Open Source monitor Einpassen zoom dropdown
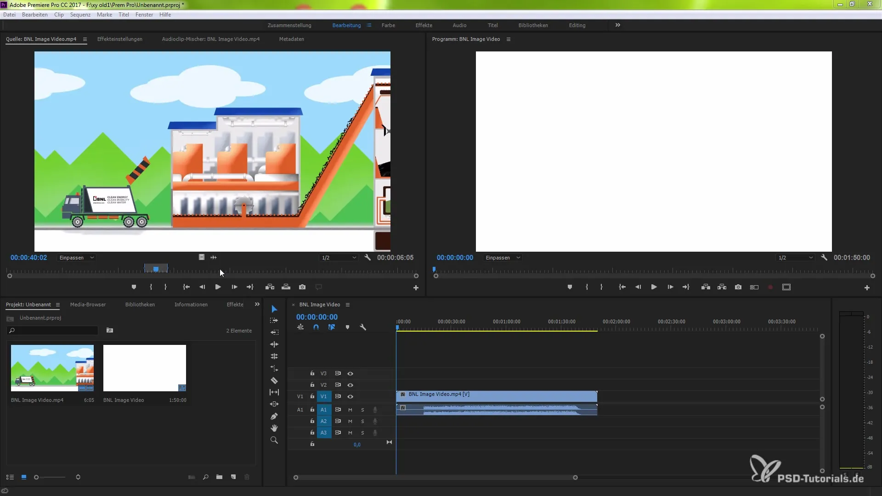This screenshot has width=882, height=496. point(76,258)
